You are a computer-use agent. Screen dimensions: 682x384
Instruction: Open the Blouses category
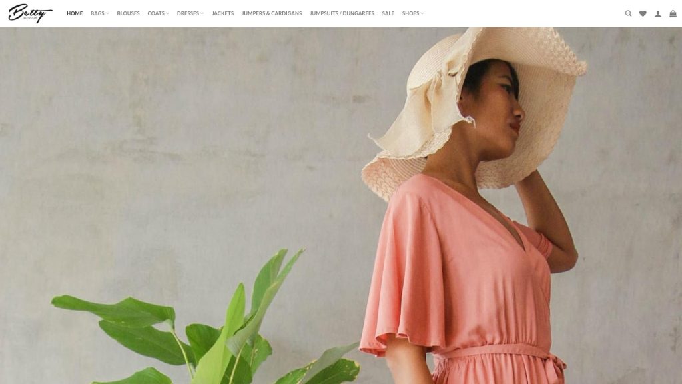click(x=128, y=13)
